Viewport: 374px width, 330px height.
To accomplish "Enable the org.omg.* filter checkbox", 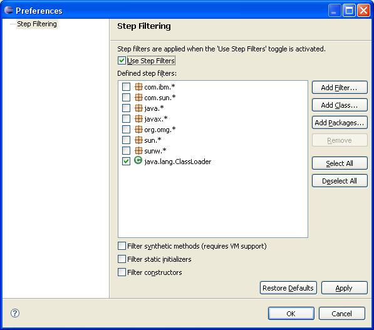I will pyautogui.click(x=126, y=129).
